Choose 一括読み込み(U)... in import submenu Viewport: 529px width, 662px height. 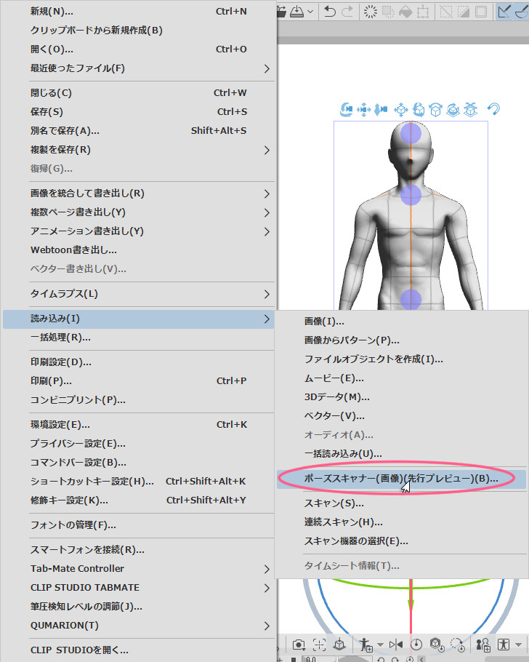tap(401, 454)
